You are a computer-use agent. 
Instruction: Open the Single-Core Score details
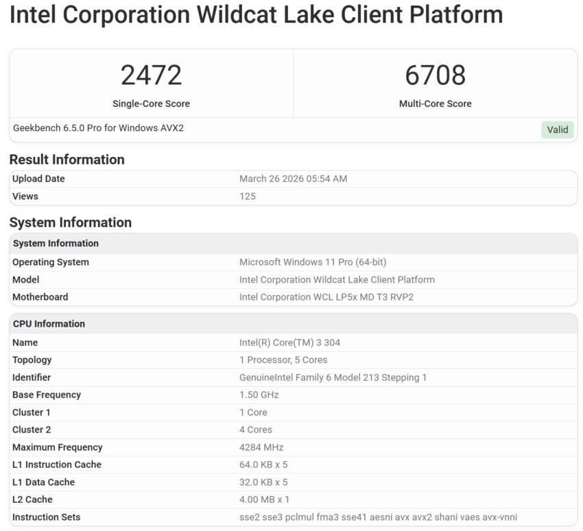(152, 104)
